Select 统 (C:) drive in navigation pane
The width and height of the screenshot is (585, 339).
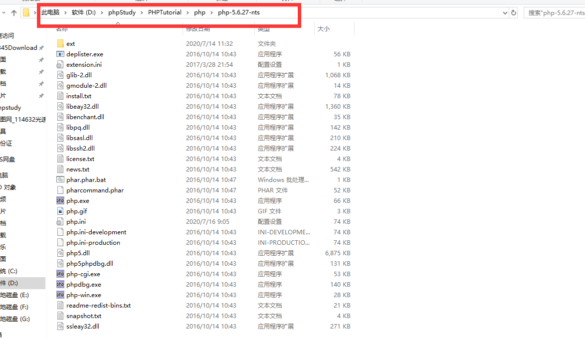click(x=9, y=271)
